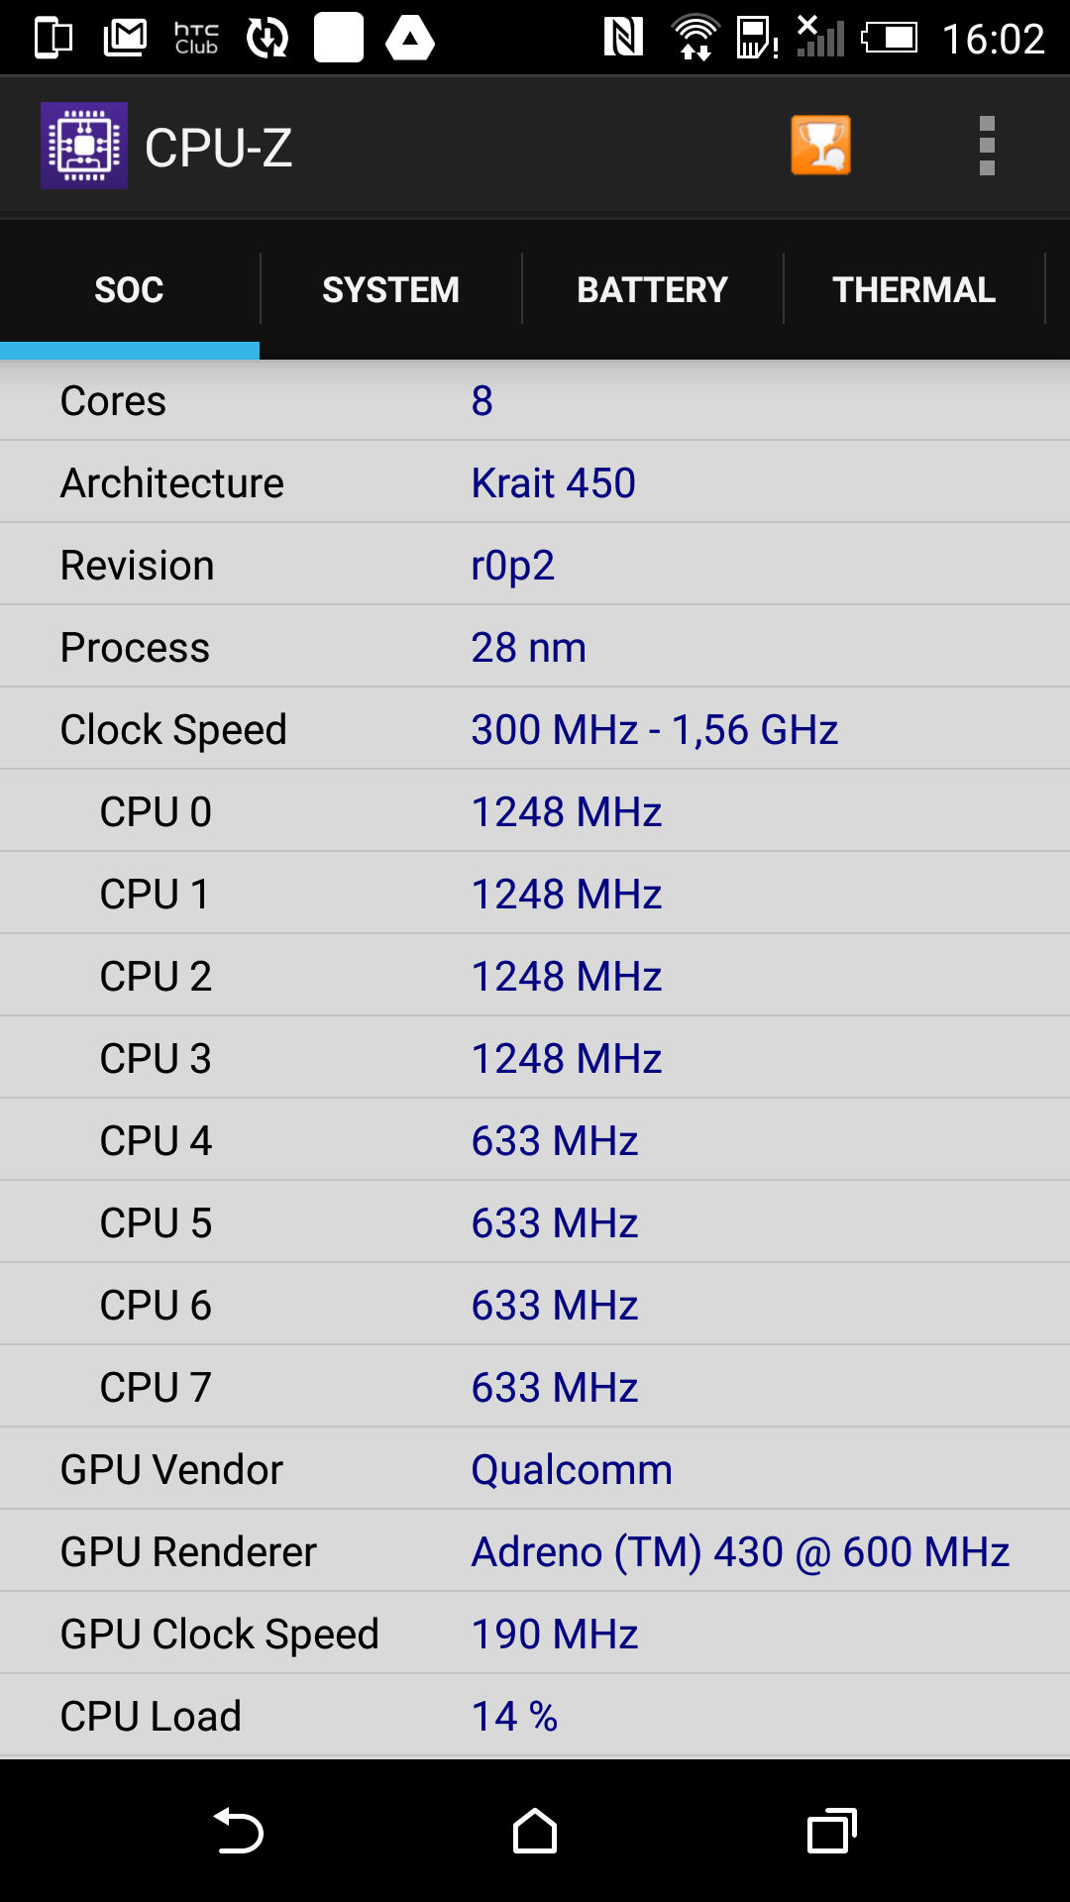
Task: Select the CPU 4 frequency row
Action: coord(535,1140)
